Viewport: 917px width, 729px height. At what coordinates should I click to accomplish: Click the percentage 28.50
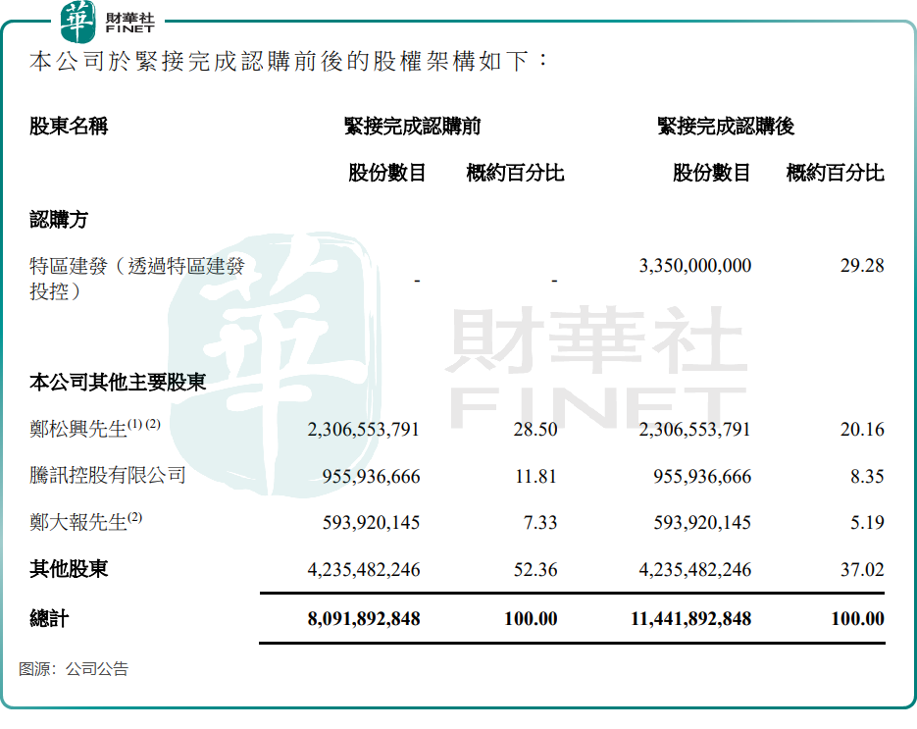[535, 430]
